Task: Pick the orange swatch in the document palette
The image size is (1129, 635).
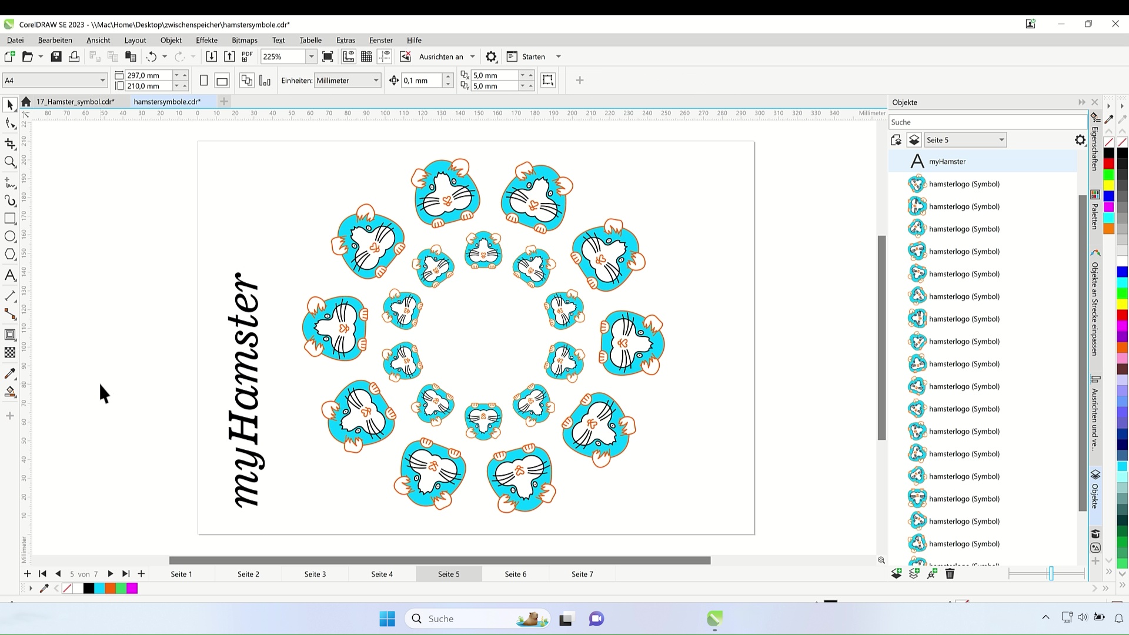Action: click(110, 588)
